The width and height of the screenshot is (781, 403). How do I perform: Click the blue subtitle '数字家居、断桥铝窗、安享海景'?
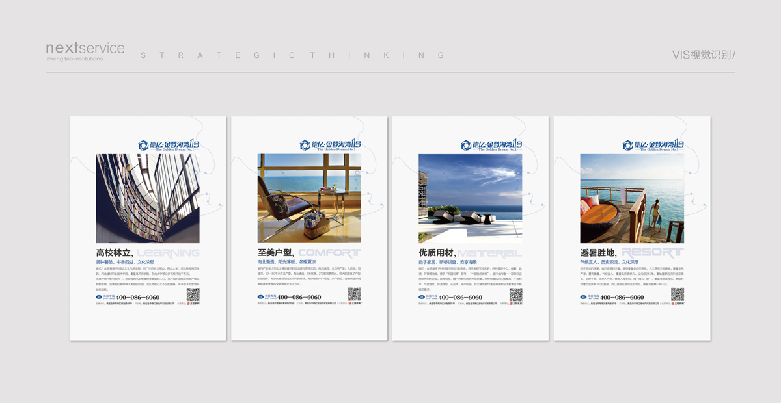[448, 262]
